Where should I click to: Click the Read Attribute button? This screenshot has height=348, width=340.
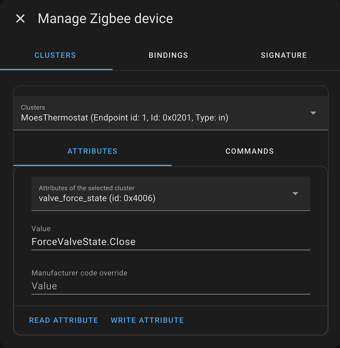click(63, 320)
